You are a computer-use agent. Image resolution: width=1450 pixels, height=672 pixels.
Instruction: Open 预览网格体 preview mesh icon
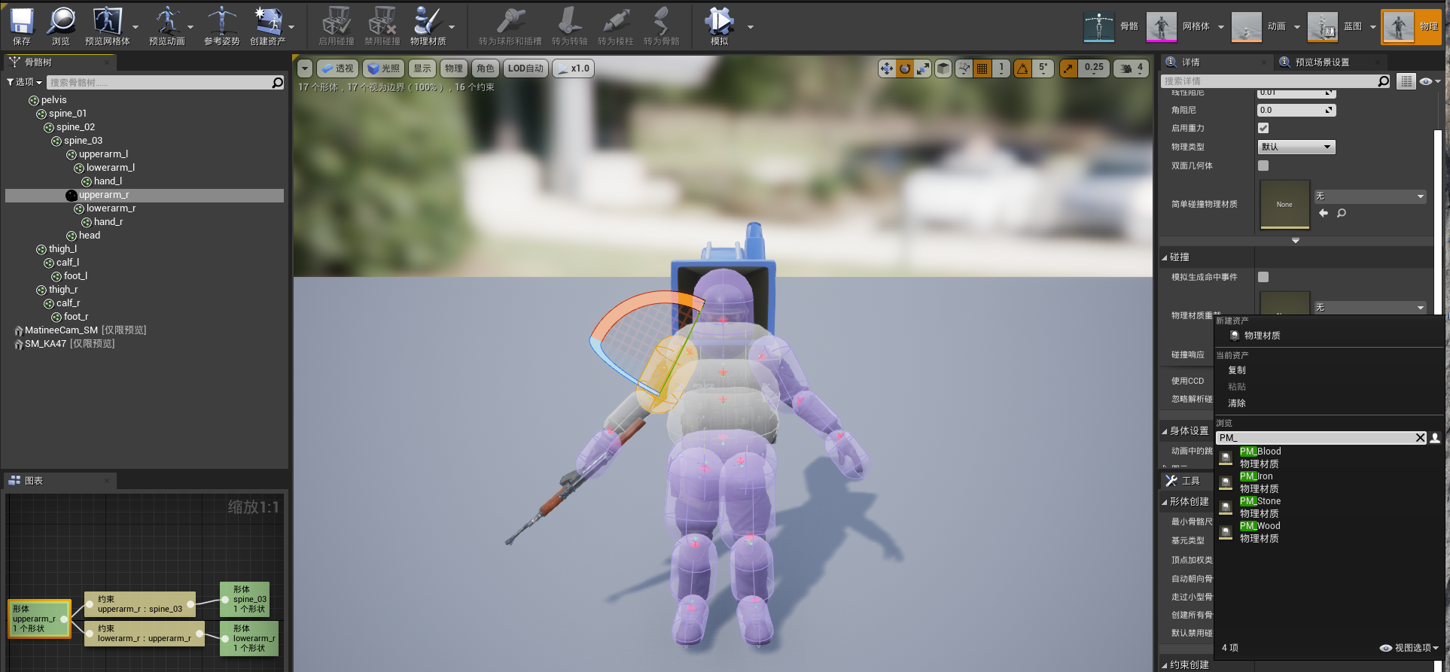(x=107, y=22)
